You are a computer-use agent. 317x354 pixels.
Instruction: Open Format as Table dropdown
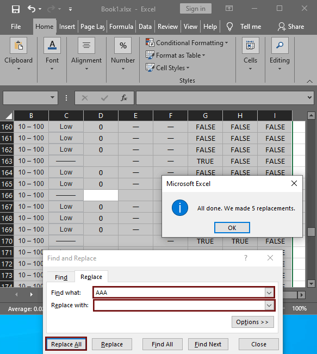coord(176,55)
